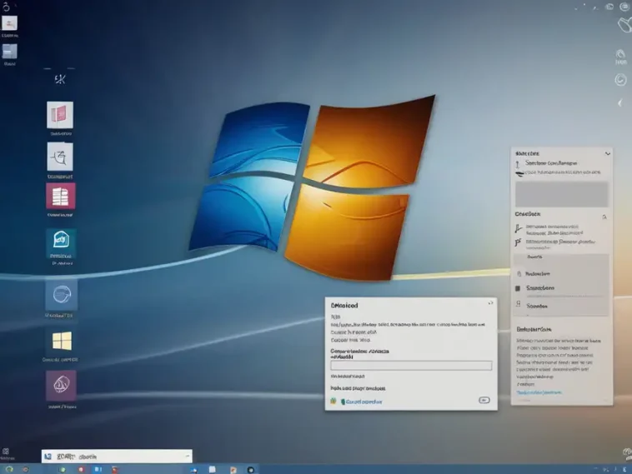This screenshot has width=632, height=474.
Task: Click the dash button at the search bar's right end
Action: (187, 457)
